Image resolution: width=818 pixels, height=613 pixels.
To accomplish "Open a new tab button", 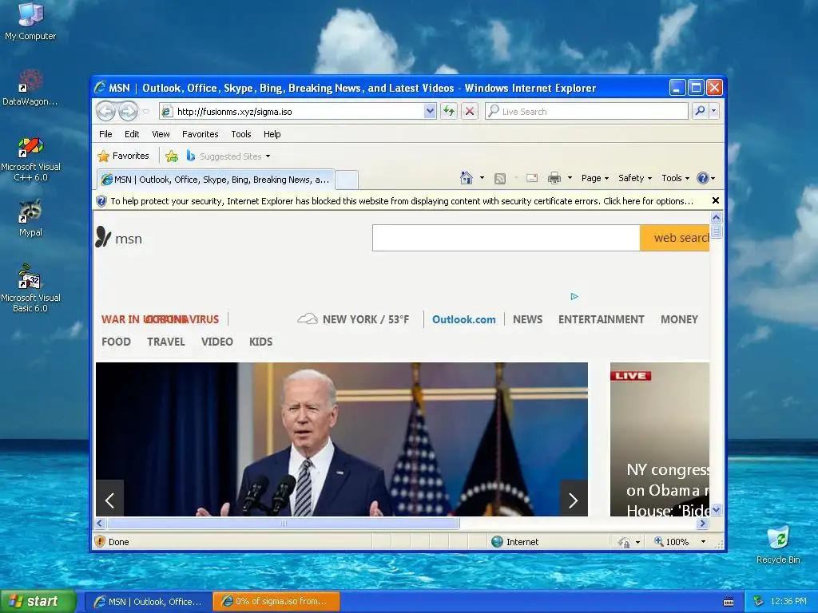I will coord(347,180).
